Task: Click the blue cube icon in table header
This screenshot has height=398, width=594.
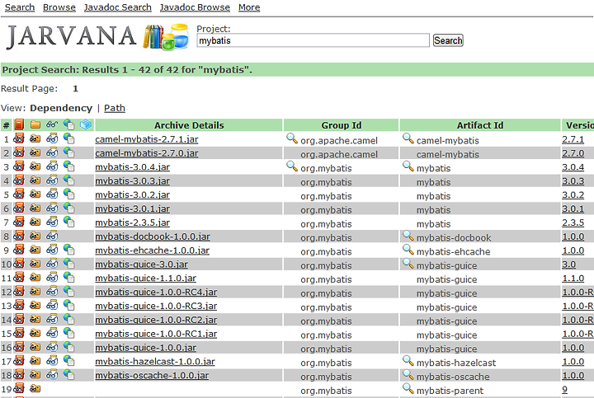Action: pyautogui.click(x=86, y=124)
